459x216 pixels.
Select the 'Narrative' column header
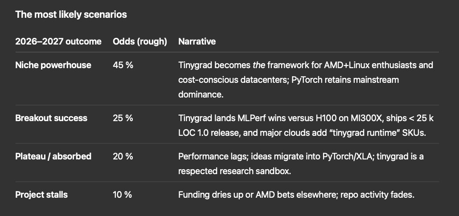coord(197,41)
